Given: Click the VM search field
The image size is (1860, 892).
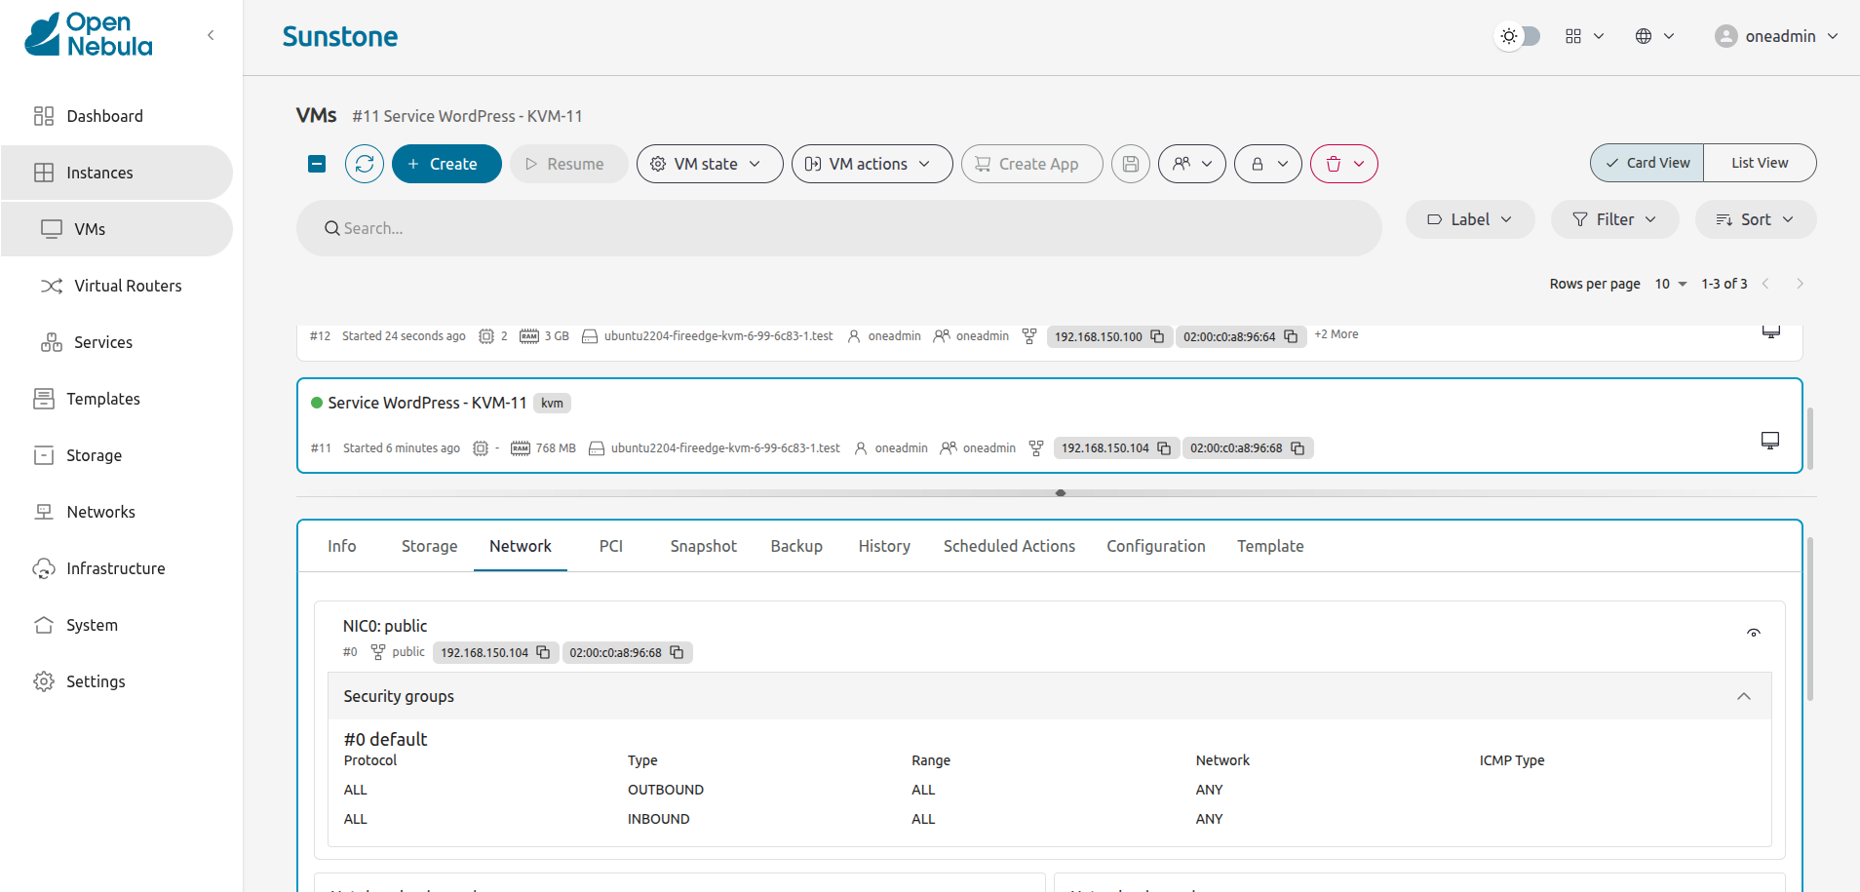Looking at the screenshot, I should click(x=838, y=228).
